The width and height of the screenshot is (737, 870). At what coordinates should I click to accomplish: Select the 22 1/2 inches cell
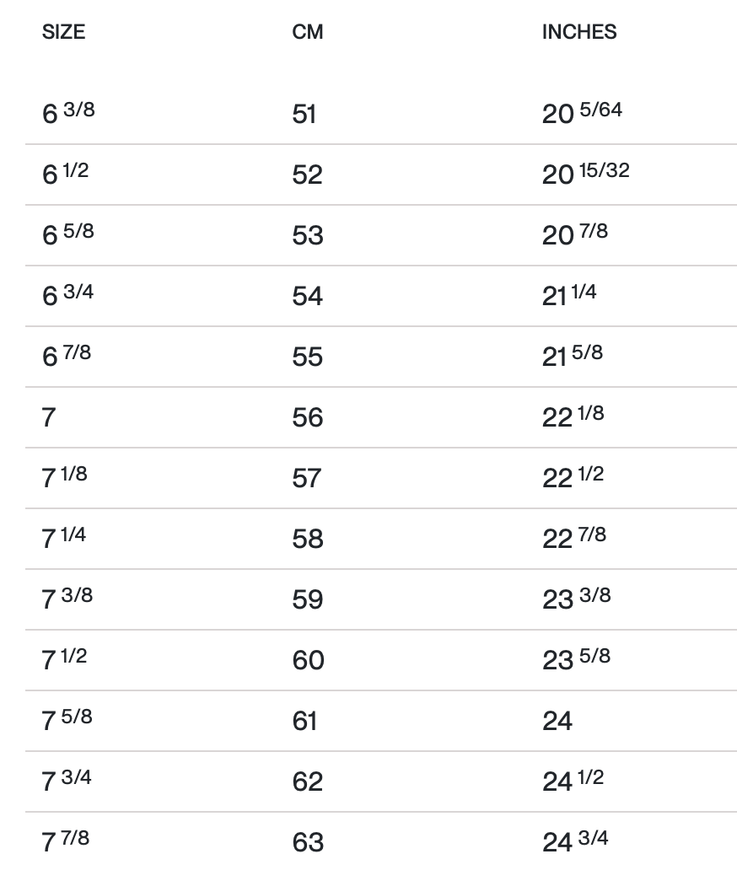click(573, 477)
